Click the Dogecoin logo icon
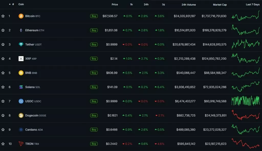Screen dimensions: 262x151 21,116
